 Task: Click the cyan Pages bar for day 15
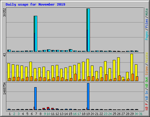click(x=71, y=51)
